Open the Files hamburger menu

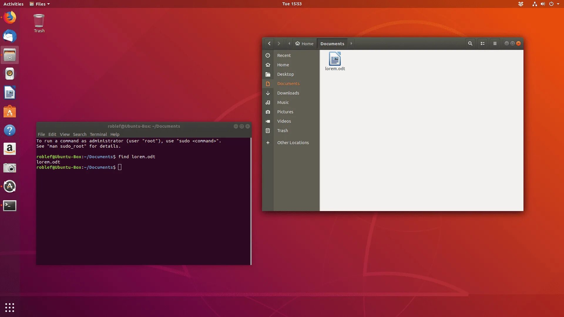(495, 43)
